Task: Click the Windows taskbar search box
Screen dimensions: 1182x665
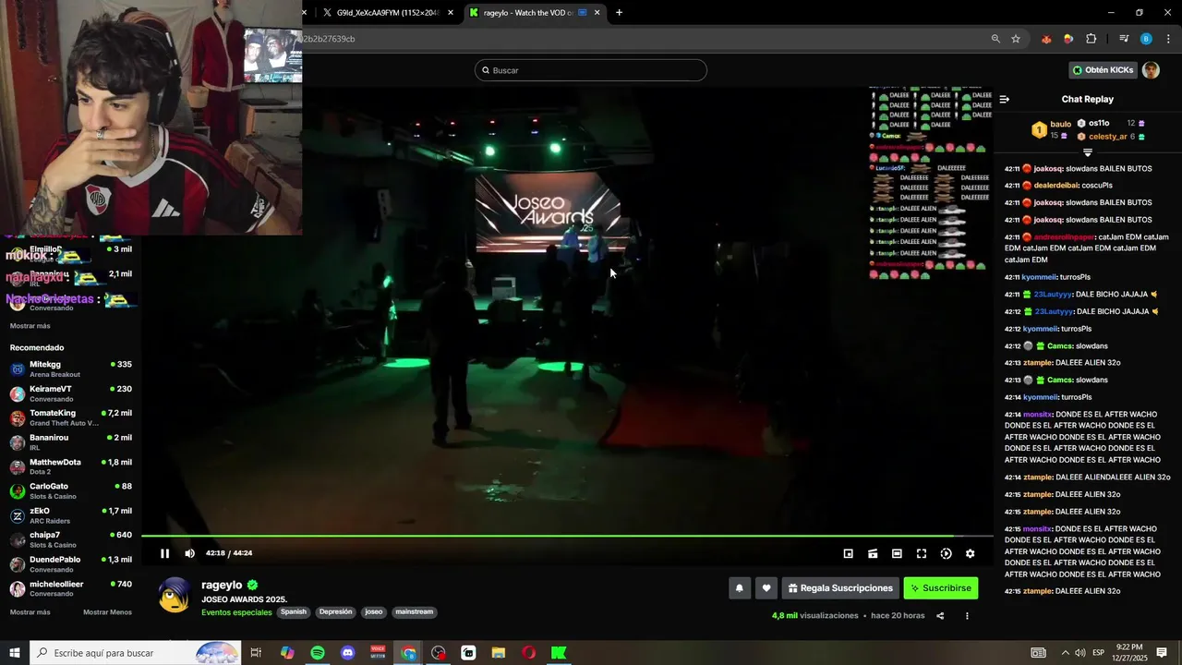Action: [136, 653]
